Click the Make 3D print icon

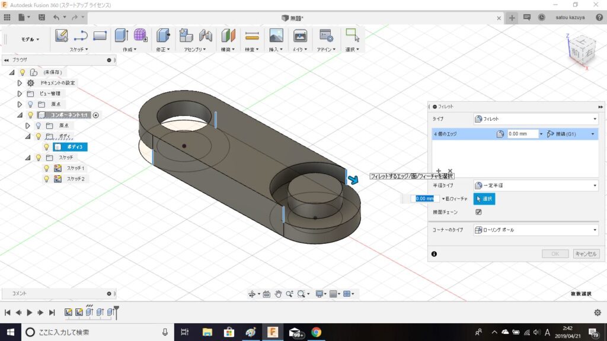pyautogui.click(x=300, y=36)
